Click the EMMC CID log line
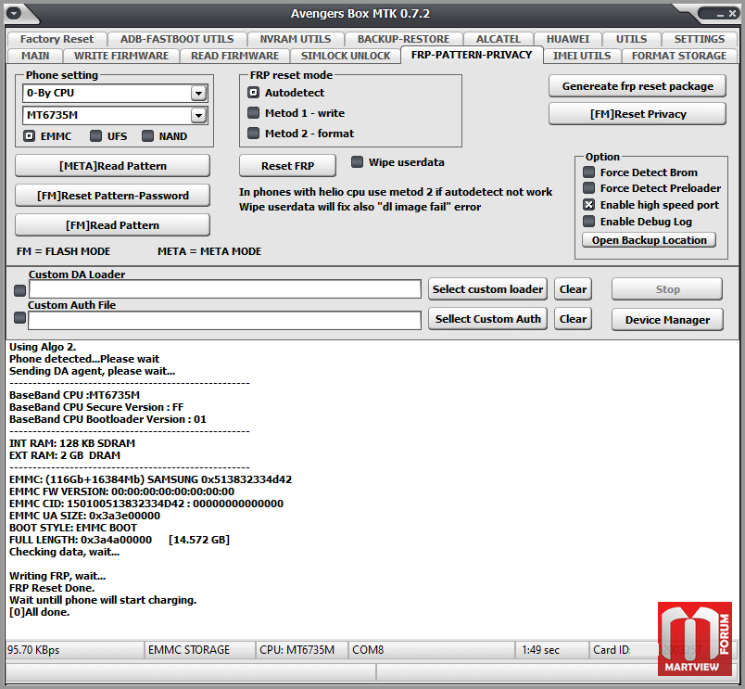This screenshot has height=689, width=745. tap(146, 504)
